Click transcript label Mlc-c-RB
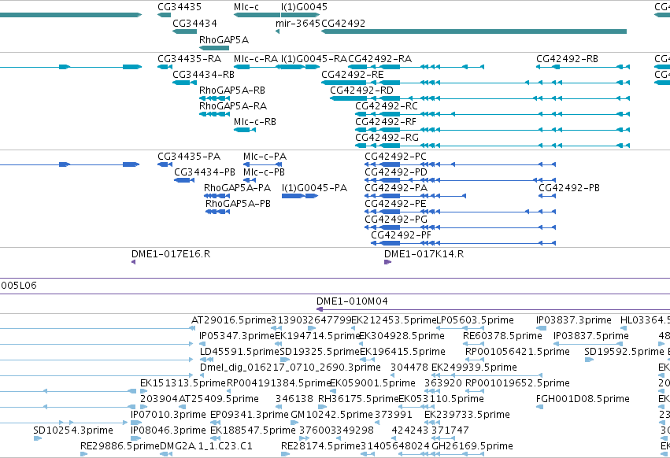670x458 pixels. (255, 122)
